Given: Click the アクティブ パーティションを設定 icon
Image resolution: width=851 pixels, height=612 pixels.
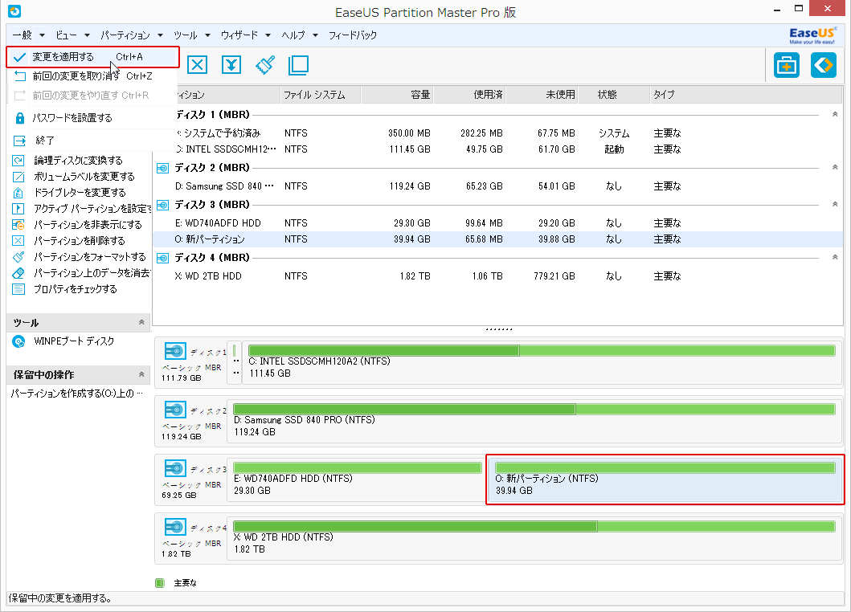Looking at the screenshot, I should 18,209.
